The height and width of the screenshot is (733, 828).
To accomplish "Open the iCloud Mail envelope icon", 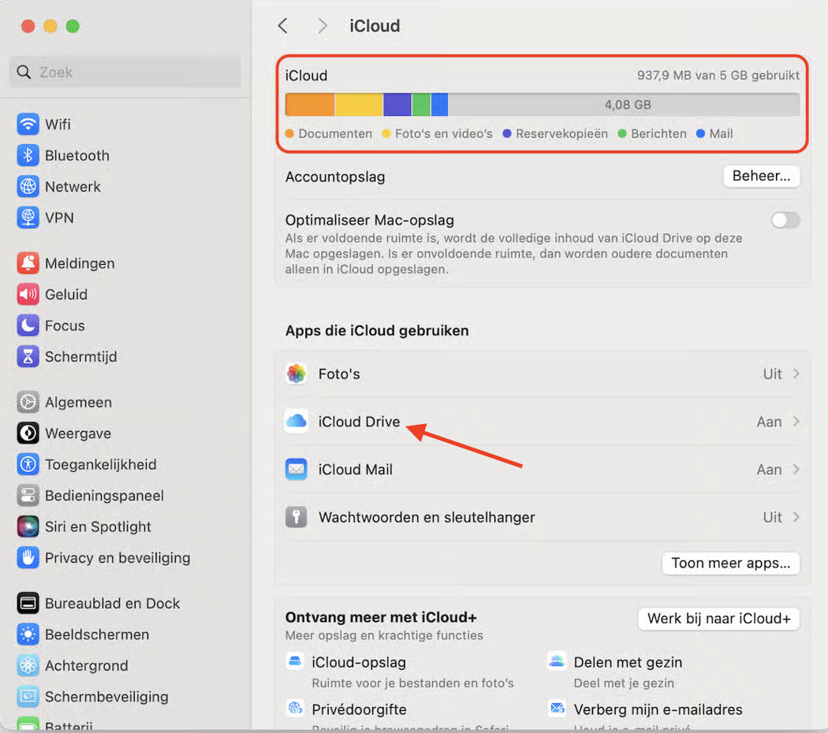I will pos(296,469).
